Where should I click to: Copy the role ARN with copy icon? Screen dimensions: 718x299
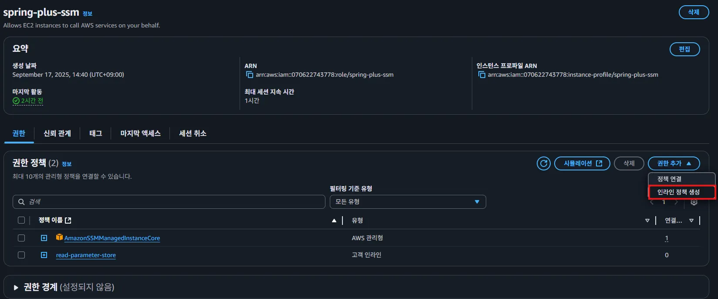250,75
